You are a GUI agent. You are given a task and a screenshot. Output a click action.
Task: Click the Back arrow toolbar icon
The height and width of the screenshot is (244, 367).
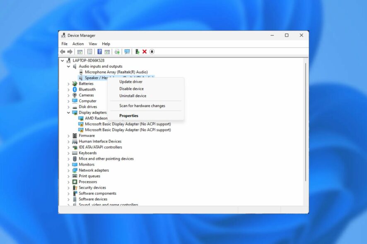coord(63,52)
